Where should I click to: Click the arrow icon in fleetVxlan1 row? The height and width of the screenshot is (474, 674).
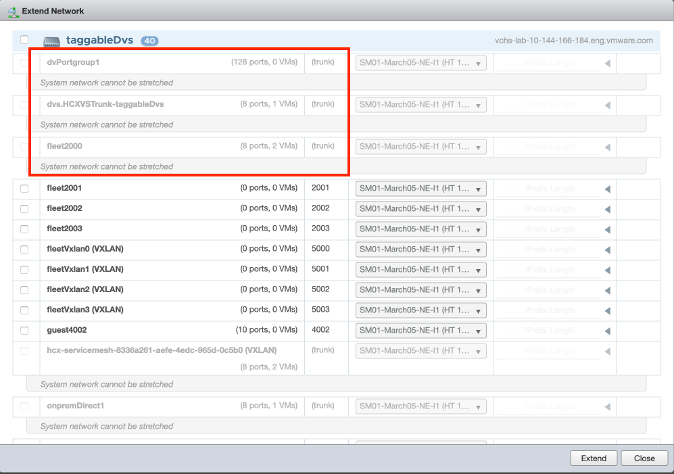pos(607,270)
